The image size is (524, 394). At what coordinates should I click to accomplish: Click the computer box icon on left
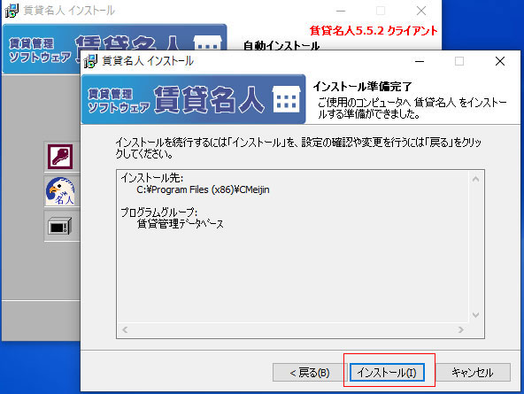[60, 226]
